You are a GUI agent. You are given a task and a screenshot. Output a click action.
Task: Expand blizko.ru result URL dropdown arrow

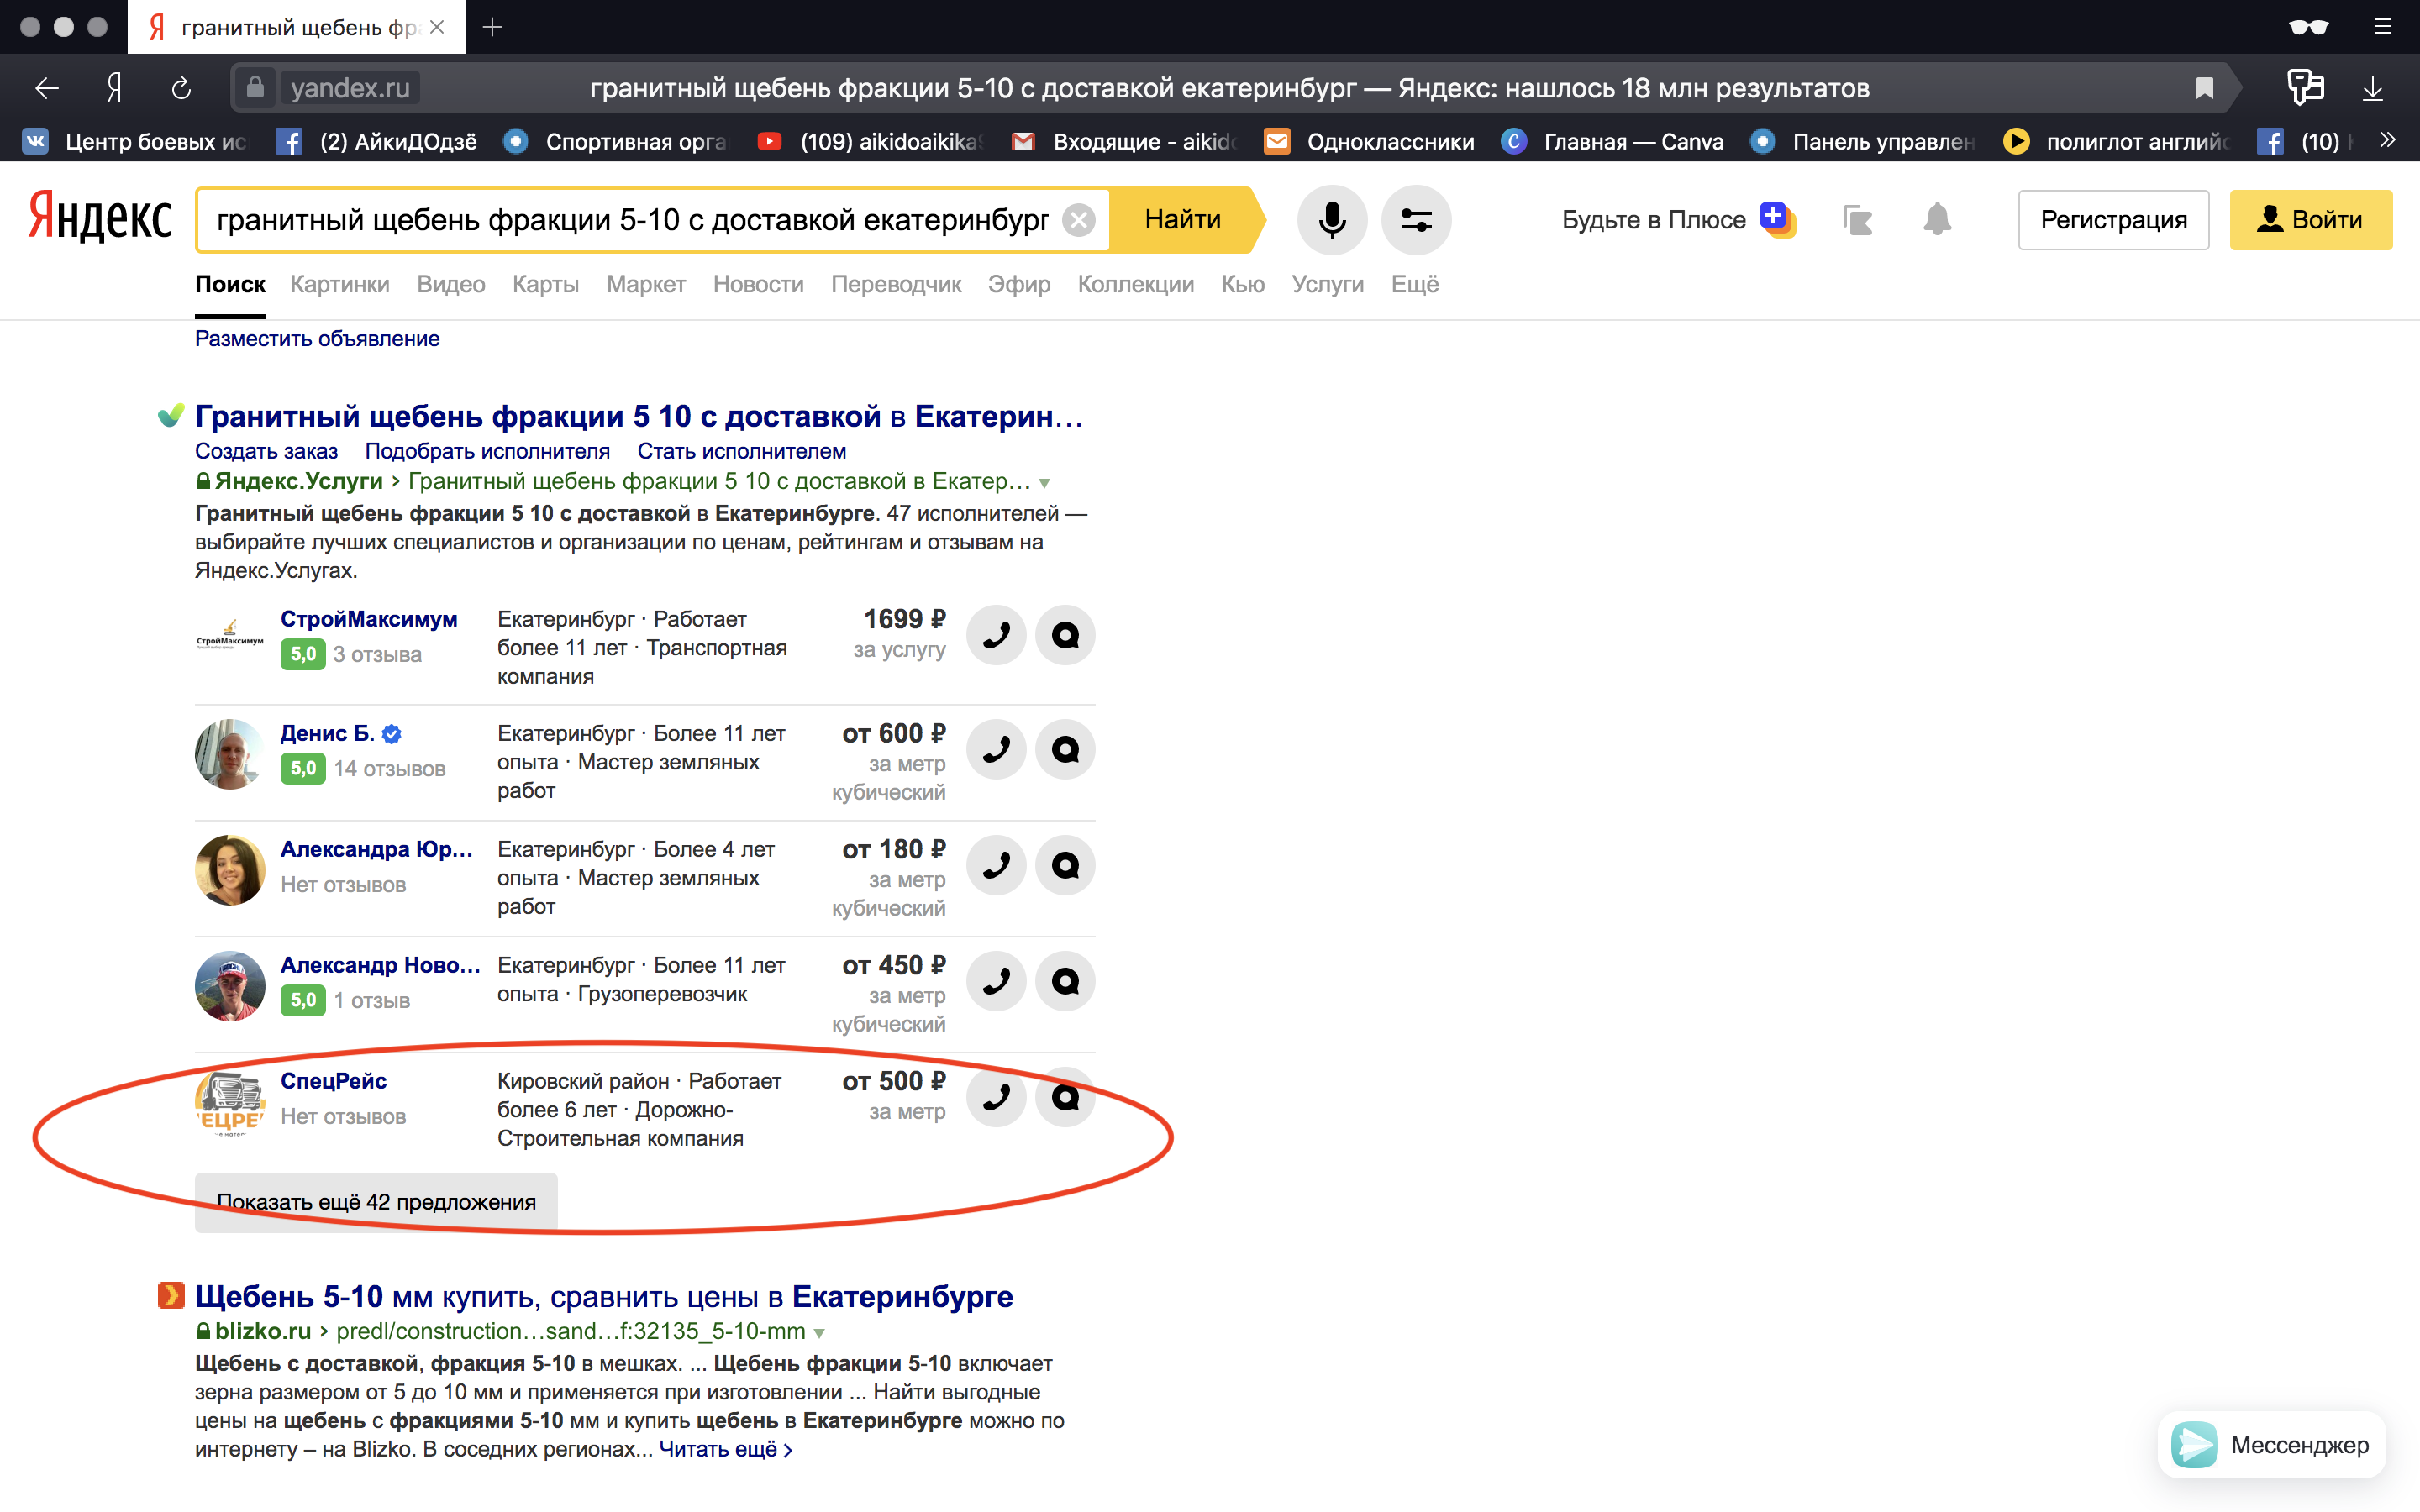click(819, 1333)
